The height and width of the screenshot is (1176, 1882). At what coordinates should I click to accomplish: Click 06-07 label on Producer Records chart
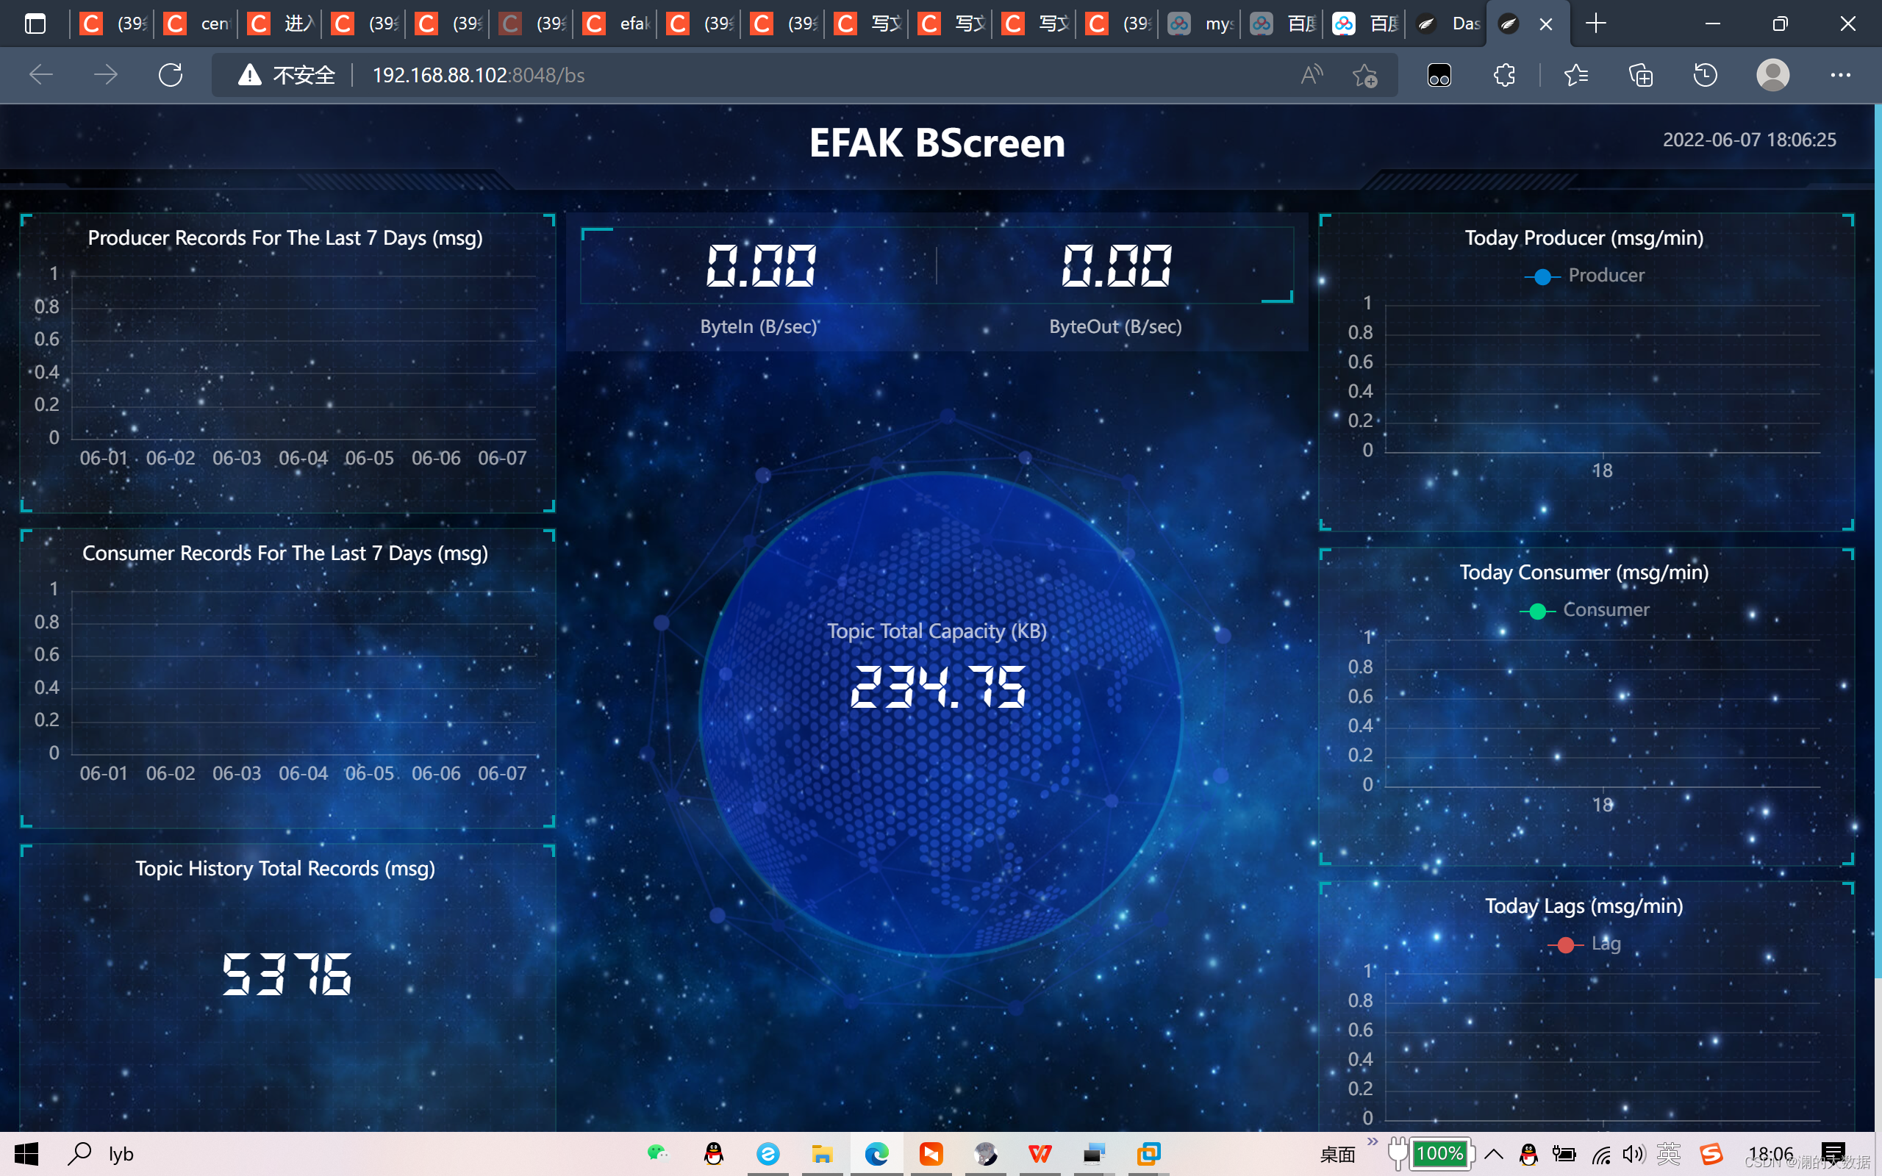coord(502,458)
